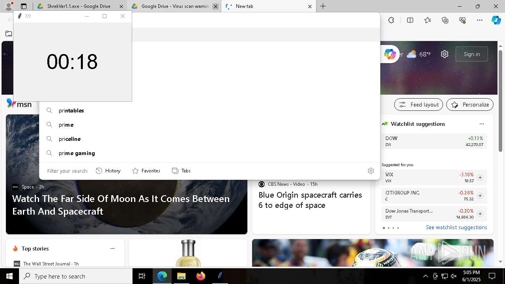Select the prime search suggestion
Image resolution: width=505 pixels, height=284 pixels.
coord(209,125)
